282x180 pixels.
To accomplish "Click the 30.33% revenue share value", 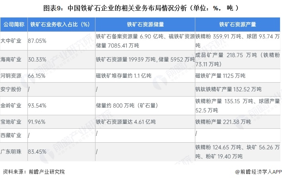I will [x=37, y=60].
